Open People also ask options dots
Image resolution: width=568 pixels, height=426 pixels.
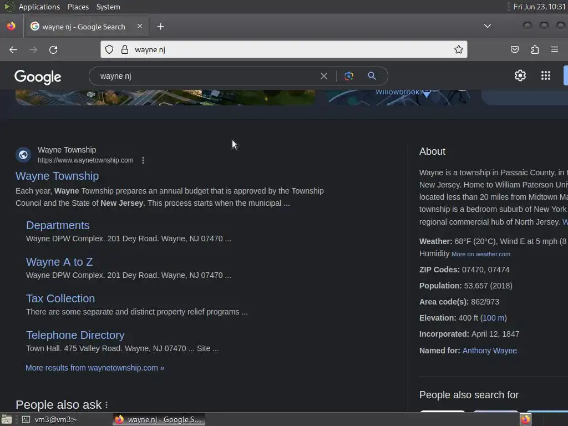point(106,405)
